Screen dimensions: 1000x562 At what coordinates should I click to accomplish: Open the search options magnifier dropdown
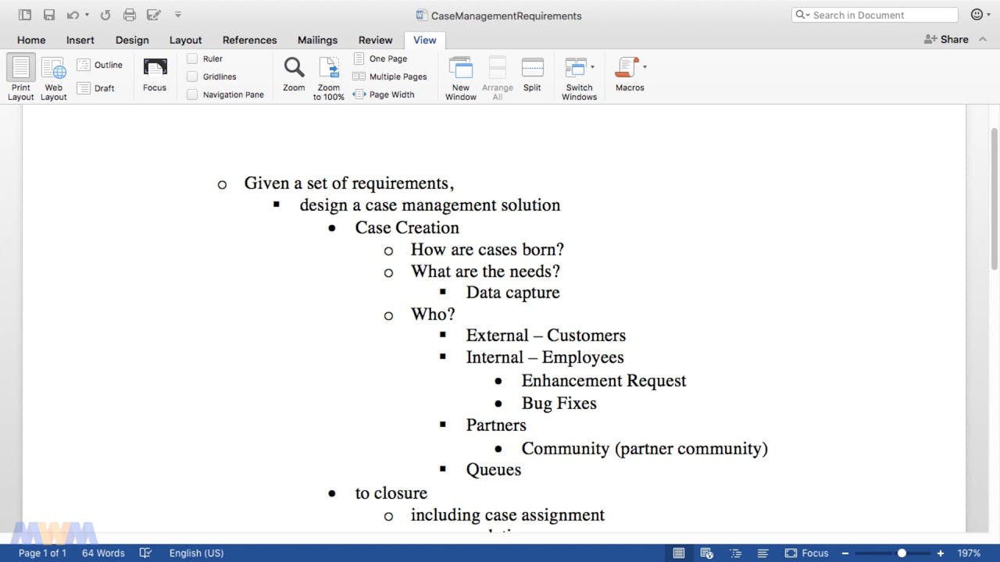coord(802,15)
